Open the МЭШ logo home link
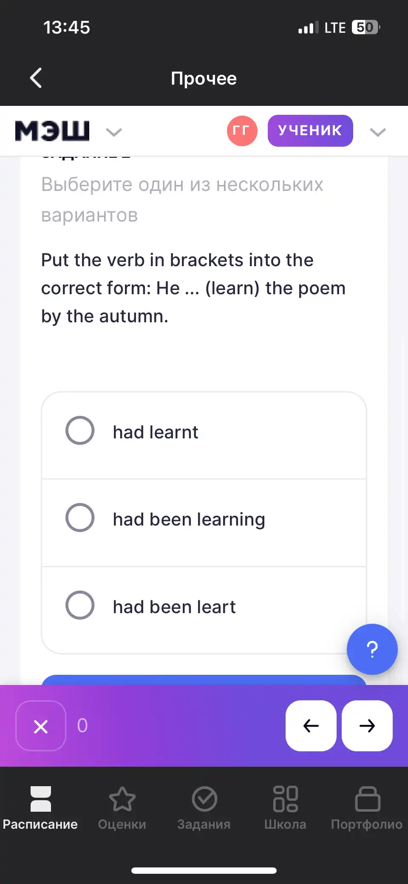408x884 pixels. 52,131
